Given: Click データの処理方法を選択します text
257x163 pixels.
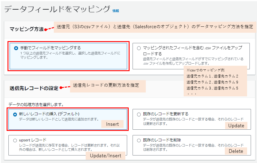Looking at the screenshot, I should [x=36, y=104].
